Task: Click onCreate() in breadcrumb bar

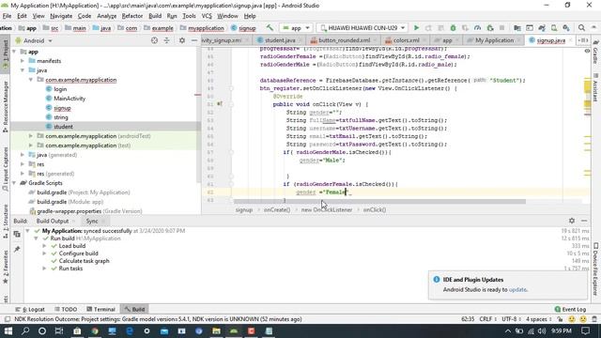Action: (x=277, y=210)
